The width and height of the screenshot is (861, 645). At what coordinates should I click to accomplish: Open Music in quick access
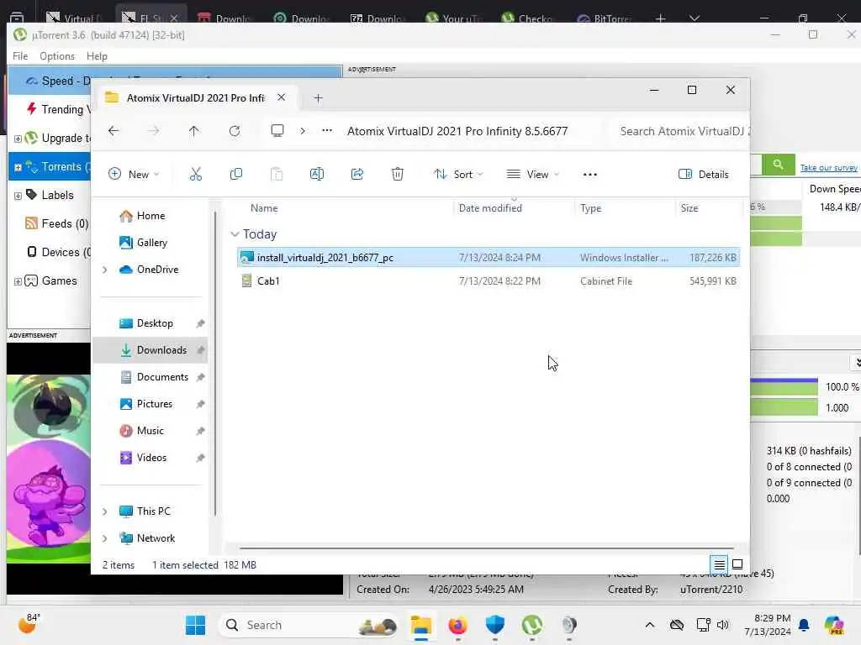pyautogui.click(x=151, y=431)
